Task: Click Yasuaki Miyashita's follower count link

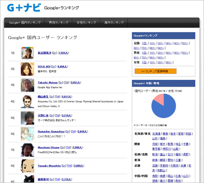Action: tap(79, 166)
